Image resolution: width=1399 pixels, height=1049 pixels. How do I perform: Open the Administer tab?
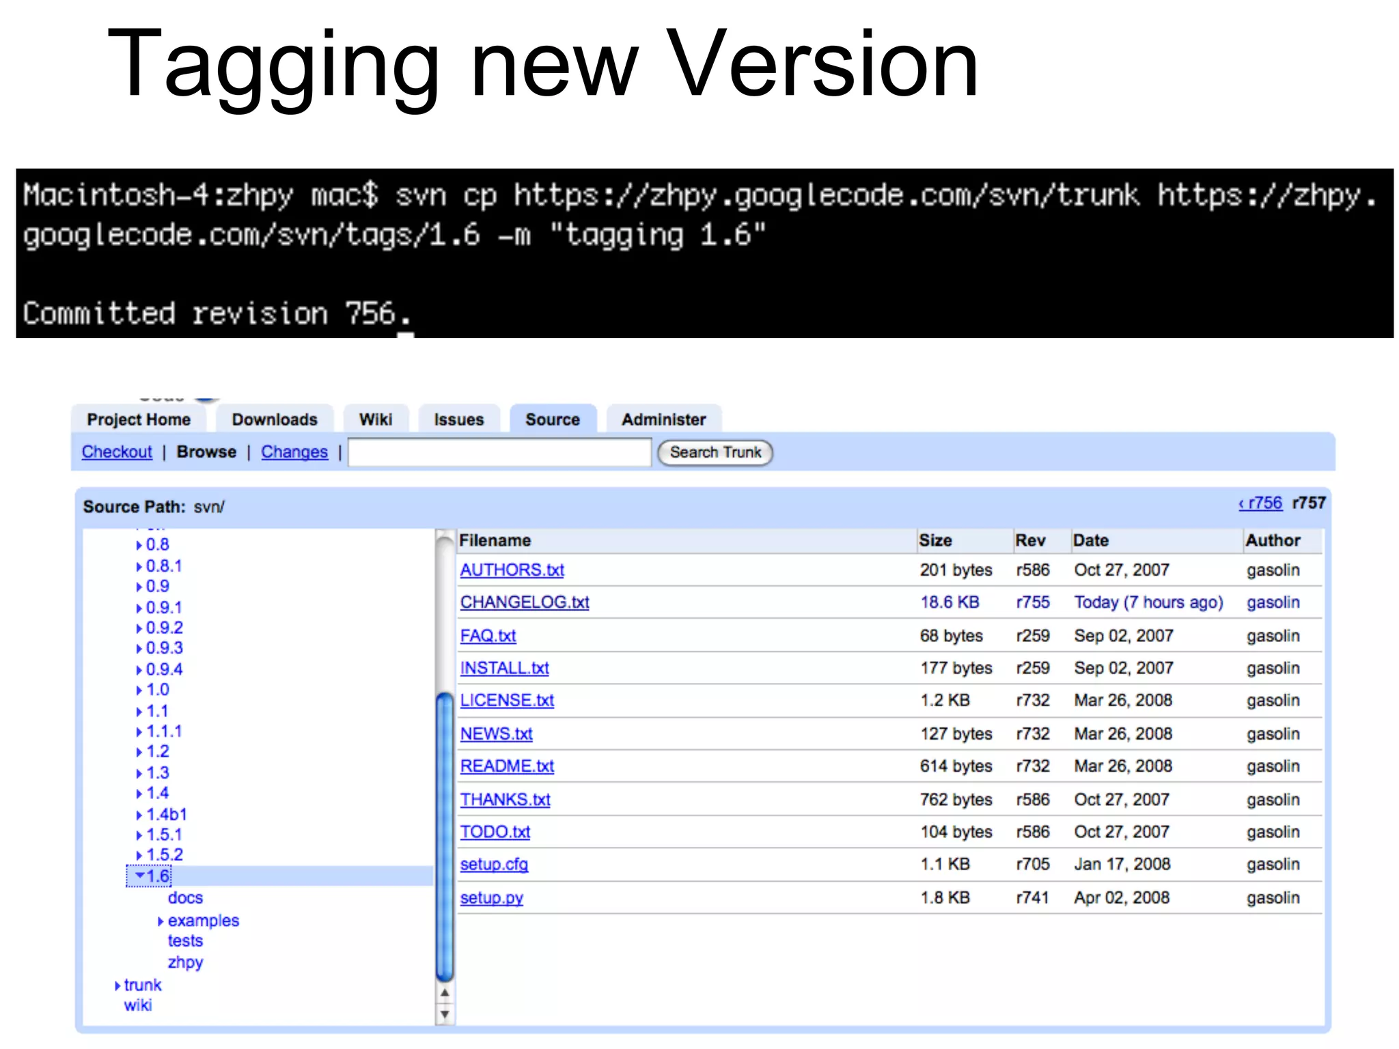coord(663,419)
